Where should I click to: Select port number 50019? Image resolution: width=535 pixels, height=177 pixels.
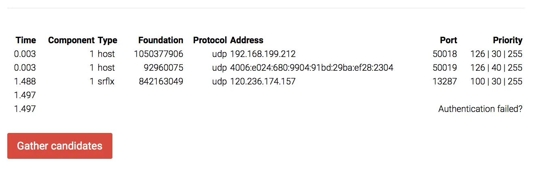point(445,67)
